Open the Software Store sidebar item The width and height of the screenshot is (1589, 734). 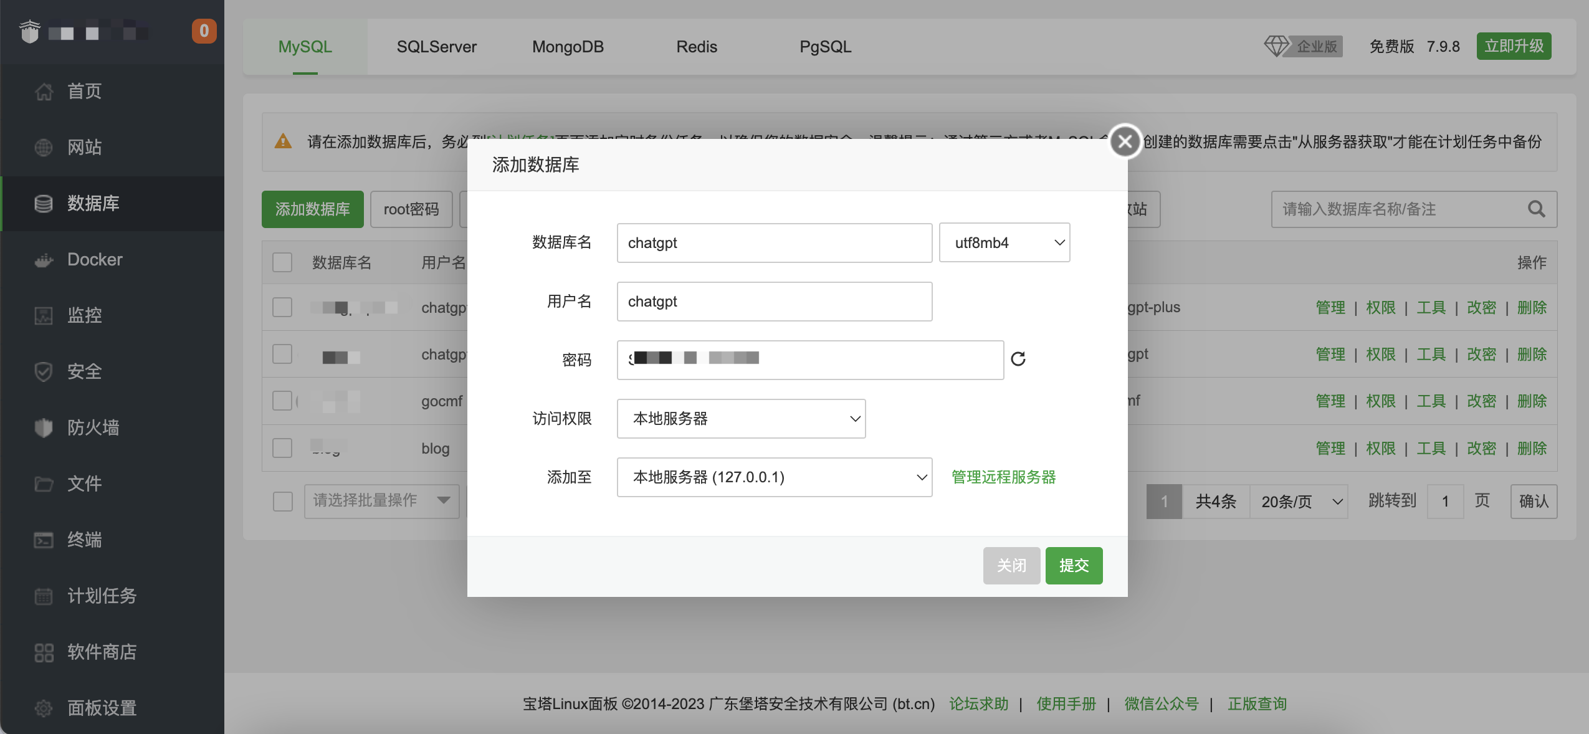point(102,652)
